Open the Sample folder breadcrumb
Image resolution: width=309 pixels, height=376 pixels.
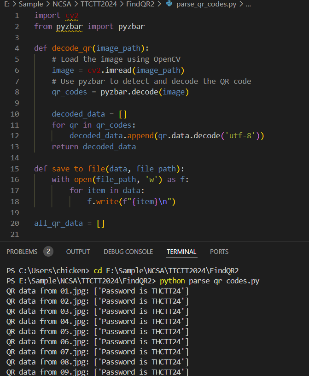31,4
